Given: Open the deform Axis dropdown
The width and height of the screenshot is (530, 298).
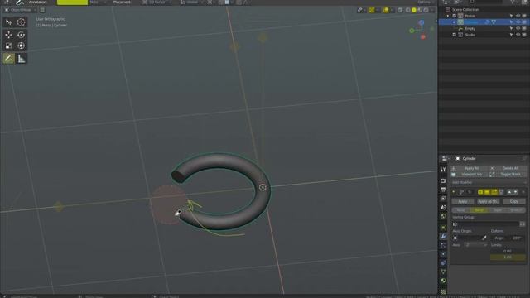Looking at the screenshot, I should (475, 245).
